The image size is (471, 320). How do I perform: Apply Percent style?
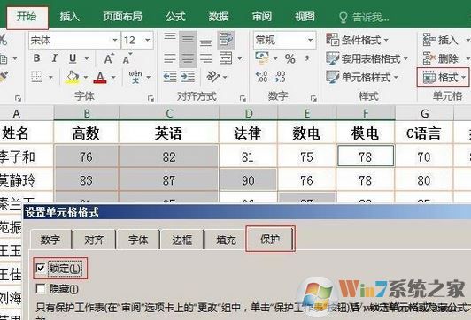click(x=290, y=58)
